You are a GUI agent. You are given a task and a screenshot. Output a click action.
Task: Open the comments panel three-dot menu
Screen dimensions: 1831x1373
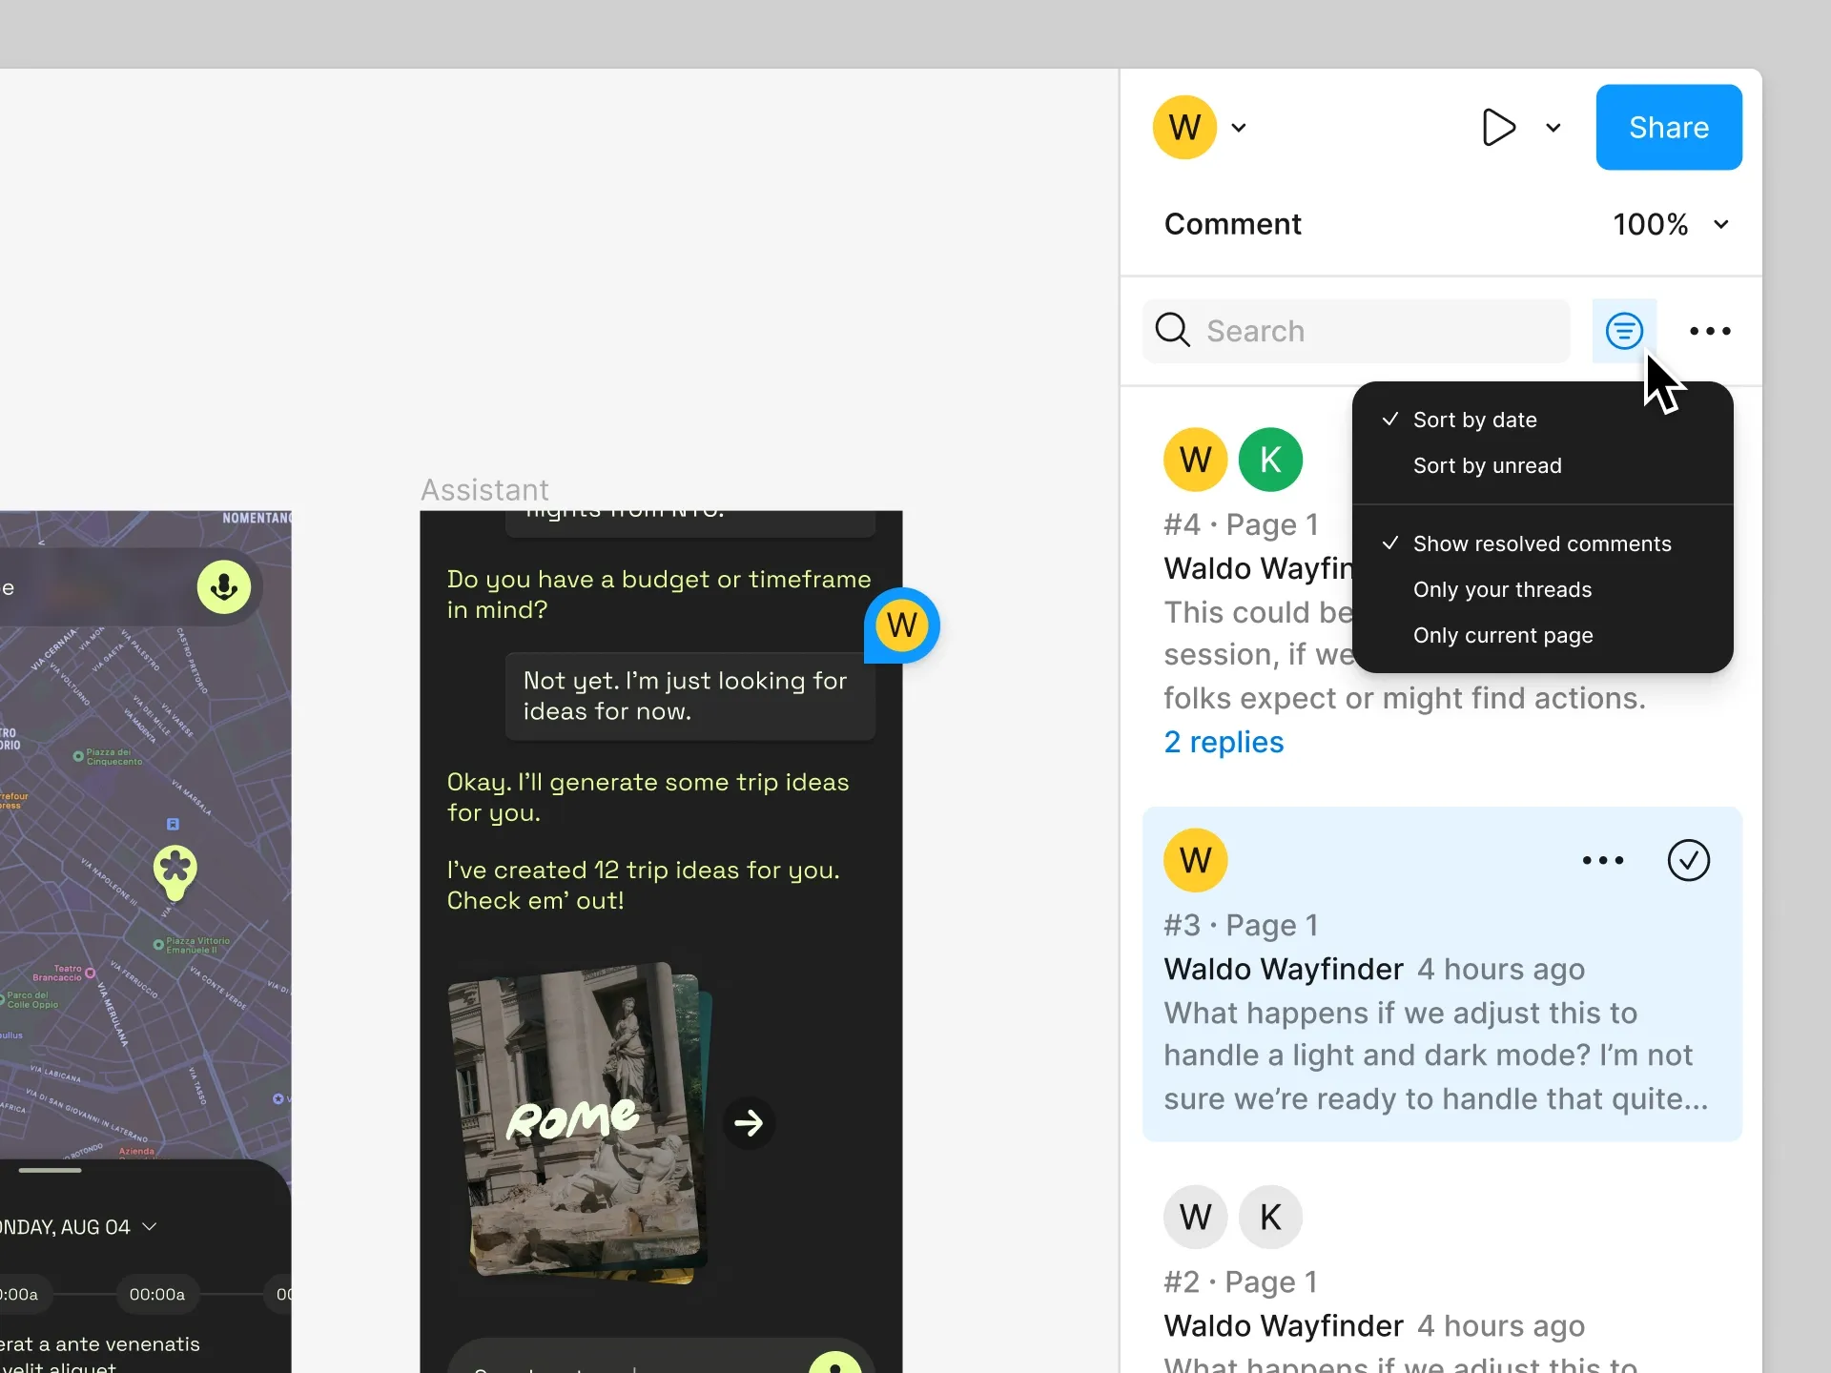[x=1709, y=331]
